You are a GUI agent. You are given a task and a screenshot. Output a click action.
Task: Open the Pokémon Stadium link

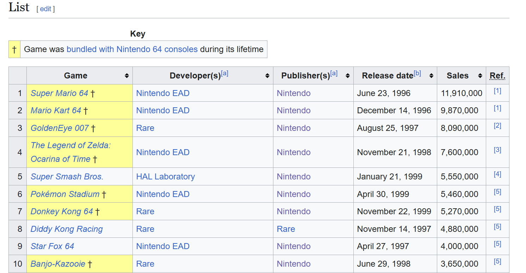click(65, 194)
